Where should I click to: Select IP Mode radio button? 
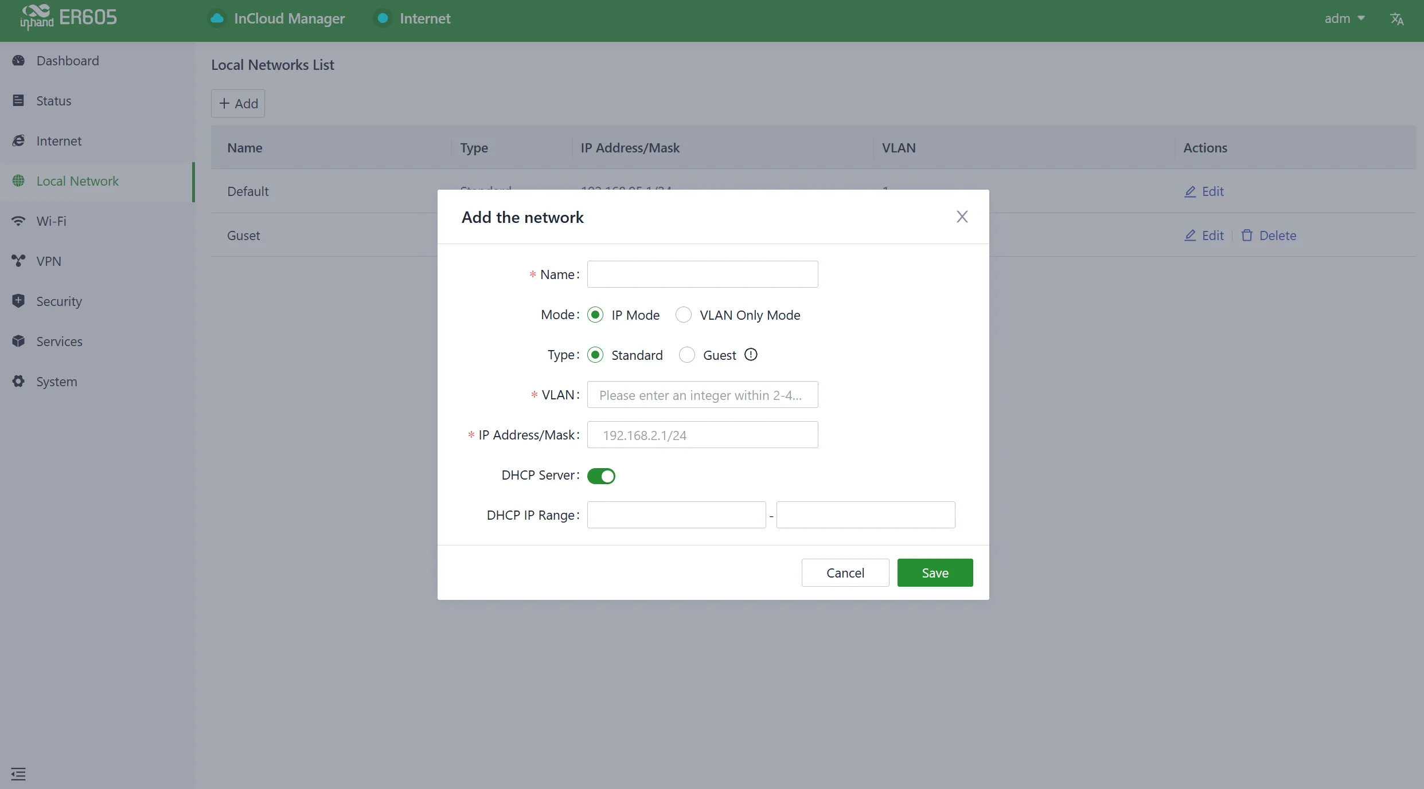click(x=595, y=315)
